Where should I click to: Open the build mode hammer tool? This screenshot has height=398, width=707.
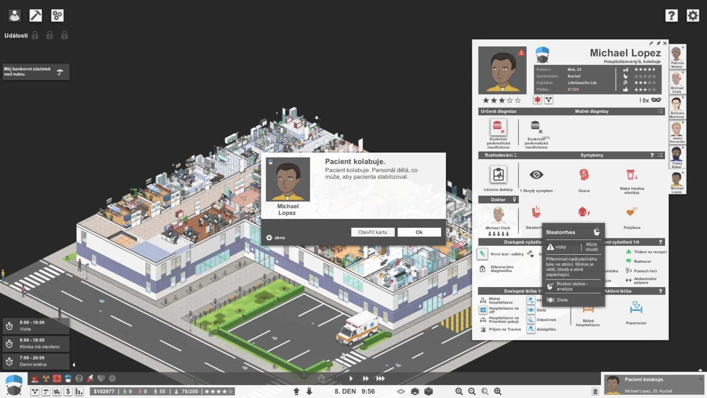(35, 15)
